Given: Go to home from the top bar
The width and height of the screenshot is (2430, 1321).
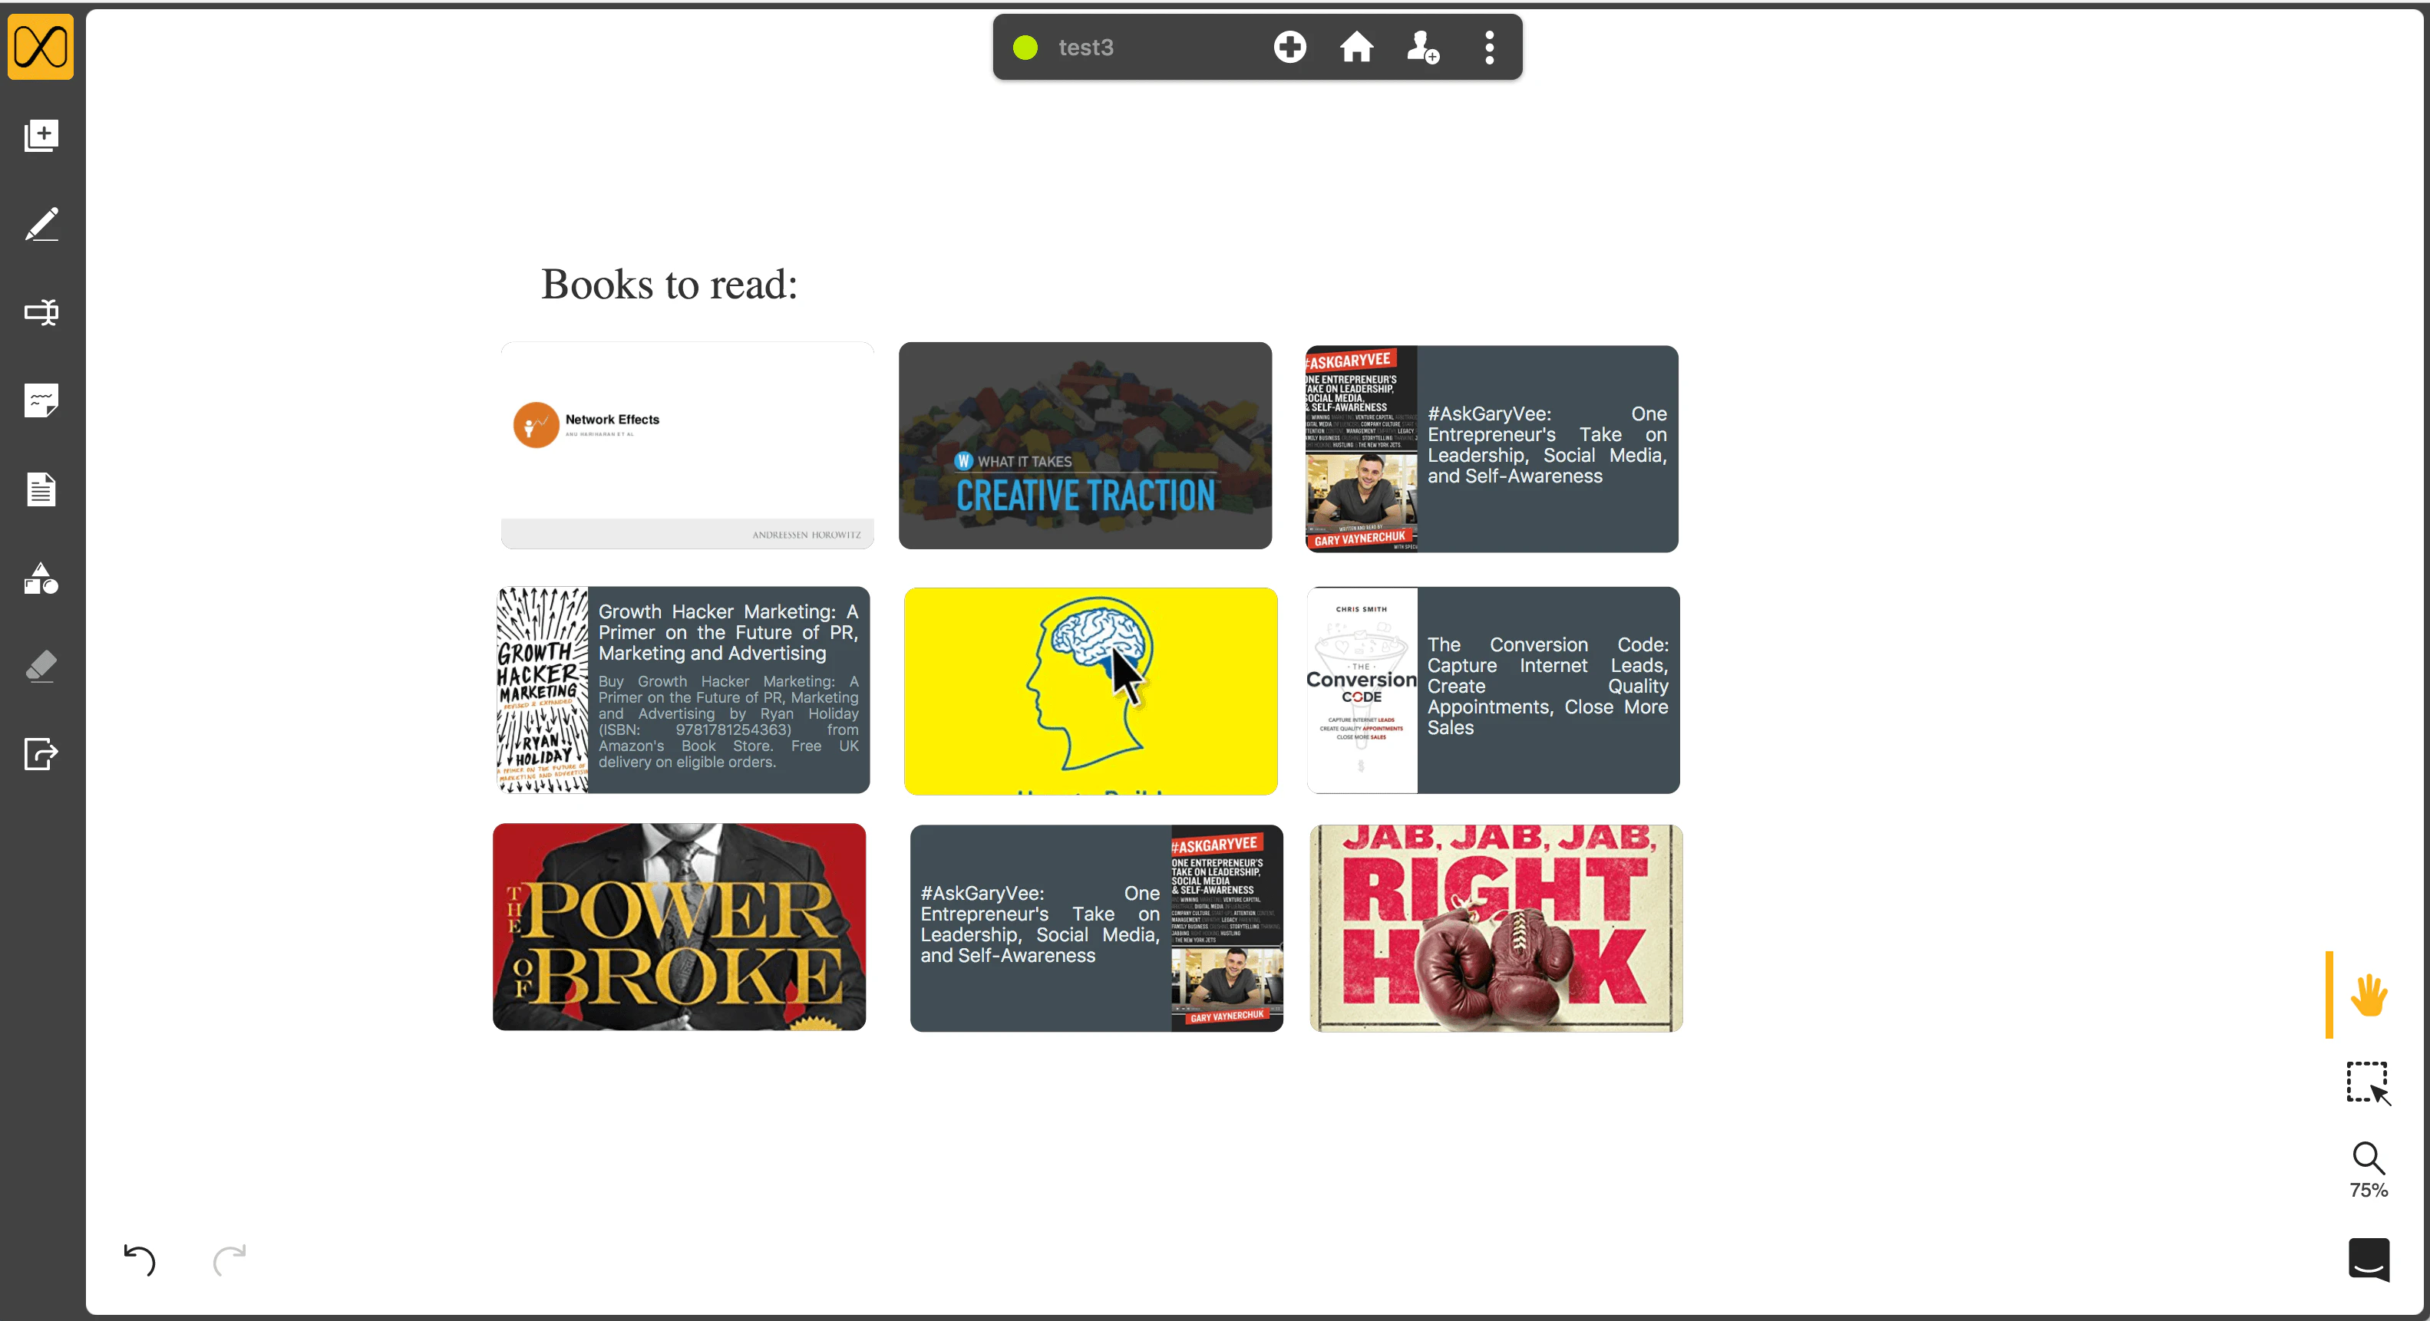Looking at the screenshot, I should [1356, 47].
